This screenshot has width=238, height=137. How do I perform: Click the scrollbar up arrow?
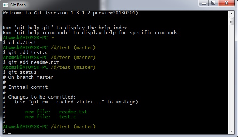231,13
